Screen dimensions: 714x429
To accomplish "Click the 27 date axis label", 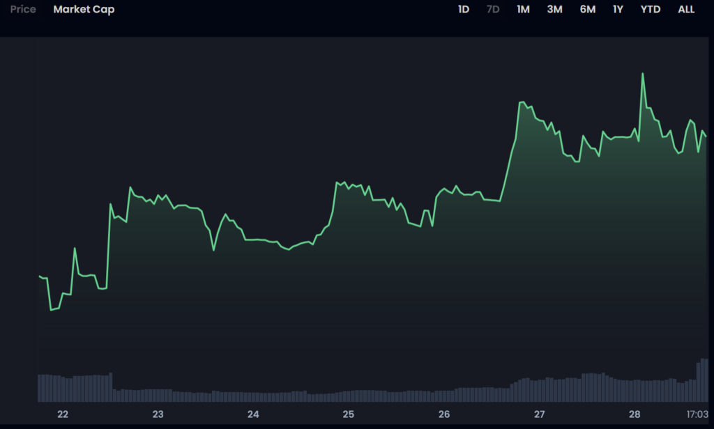I will coord(539,414).
